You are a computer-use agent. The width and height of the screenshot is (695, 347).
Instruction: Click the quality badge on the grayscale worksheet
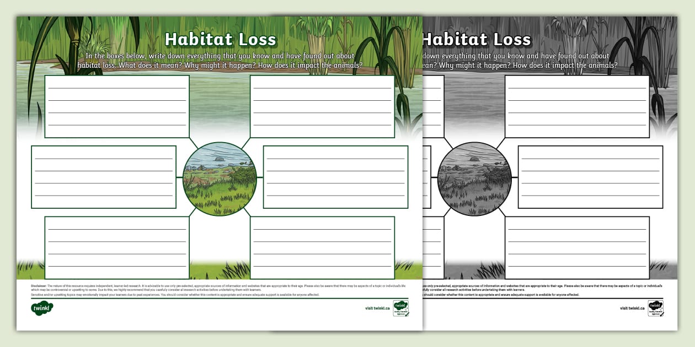[655, 308]
